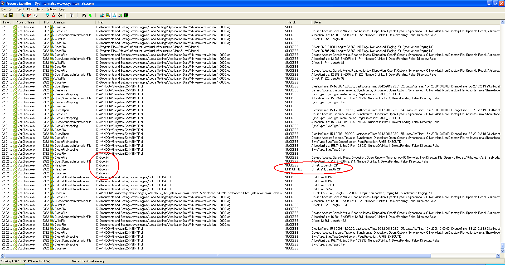Click the Highlight red letter A icon
This screenshot has width=505, height=265.
click(x=54, y=16)
